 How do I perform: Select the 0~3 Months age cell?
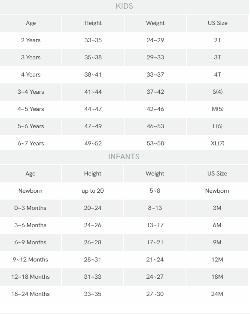(30, 208)
